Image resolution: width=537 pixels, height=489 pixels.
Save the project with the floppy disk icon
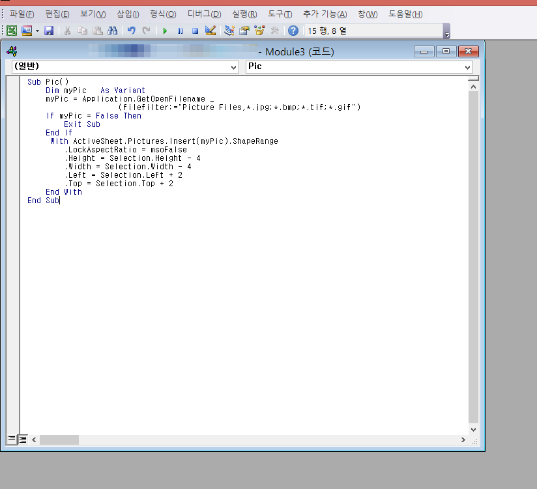click(x=49, y=31)
